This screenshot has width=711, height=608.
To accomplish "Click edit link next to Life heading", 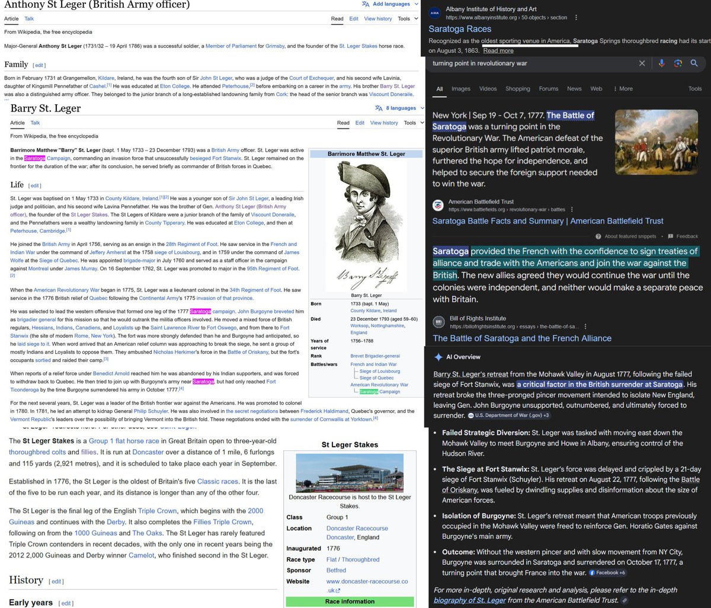I will [x=35, y=185].
